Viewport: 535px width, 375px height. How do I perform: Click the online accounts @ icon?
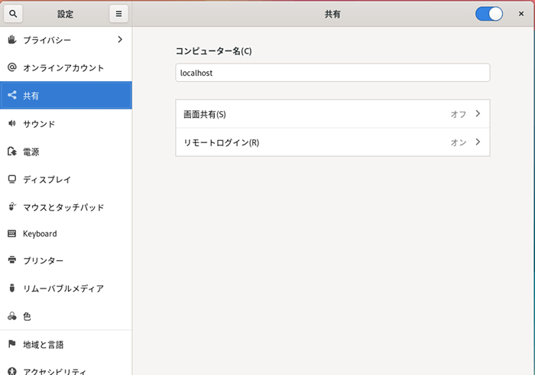(x=11, y=67)
